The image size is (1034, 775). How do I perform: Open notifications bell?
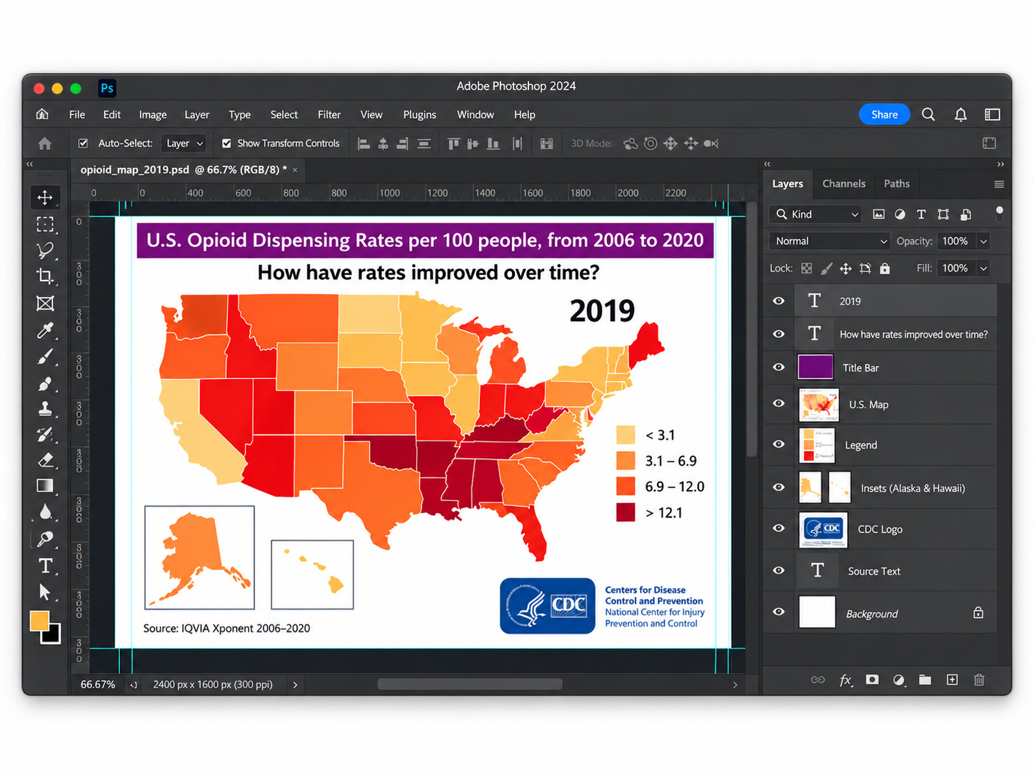pyautogui.click(x=960, y=114)
